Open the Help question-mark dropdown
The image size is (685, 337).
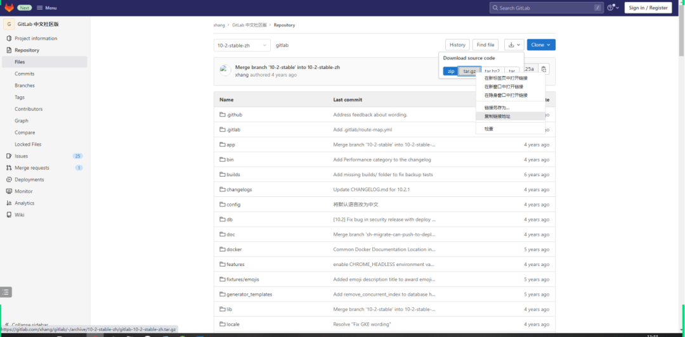[x=613, y=8]
